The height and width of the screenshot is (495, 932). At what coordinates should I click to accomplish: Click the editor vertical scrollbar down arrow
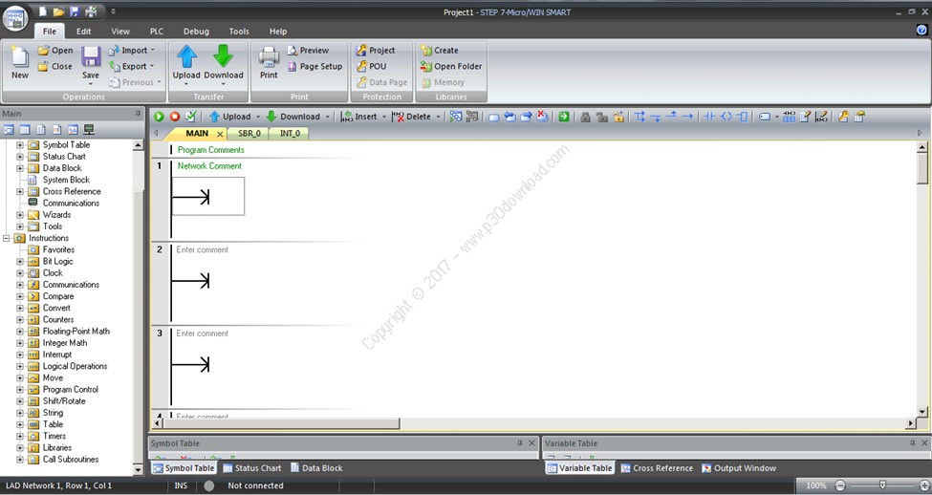pos(922,411)
